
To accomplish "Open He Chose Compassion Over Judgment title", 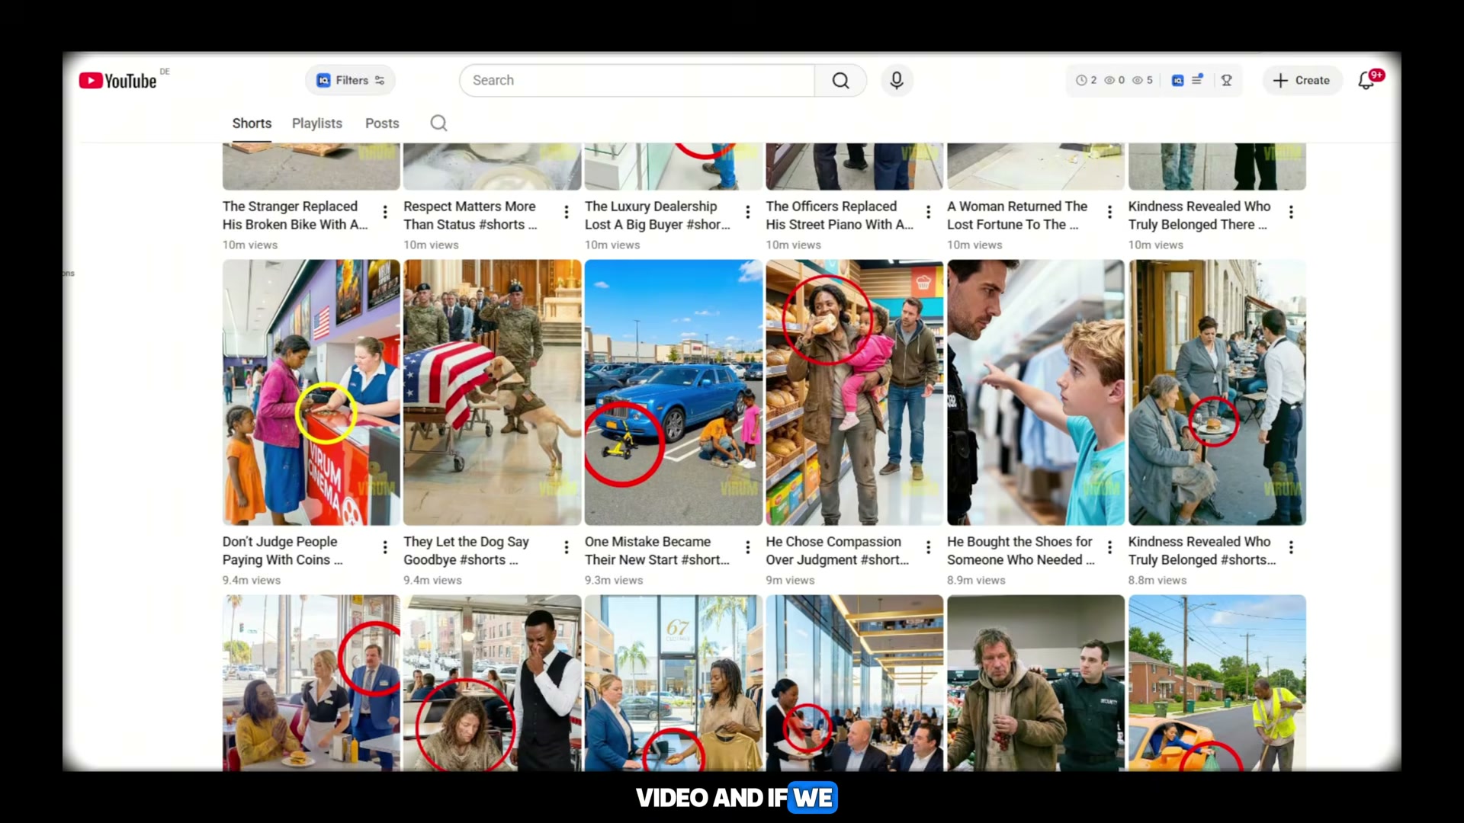I will (837, 551).
